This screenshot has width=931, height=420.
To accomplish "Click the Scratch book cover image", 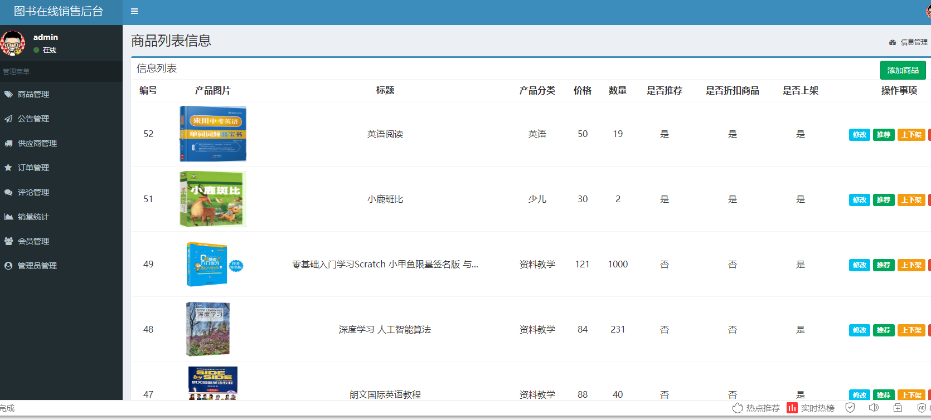I will click(213, 264).
